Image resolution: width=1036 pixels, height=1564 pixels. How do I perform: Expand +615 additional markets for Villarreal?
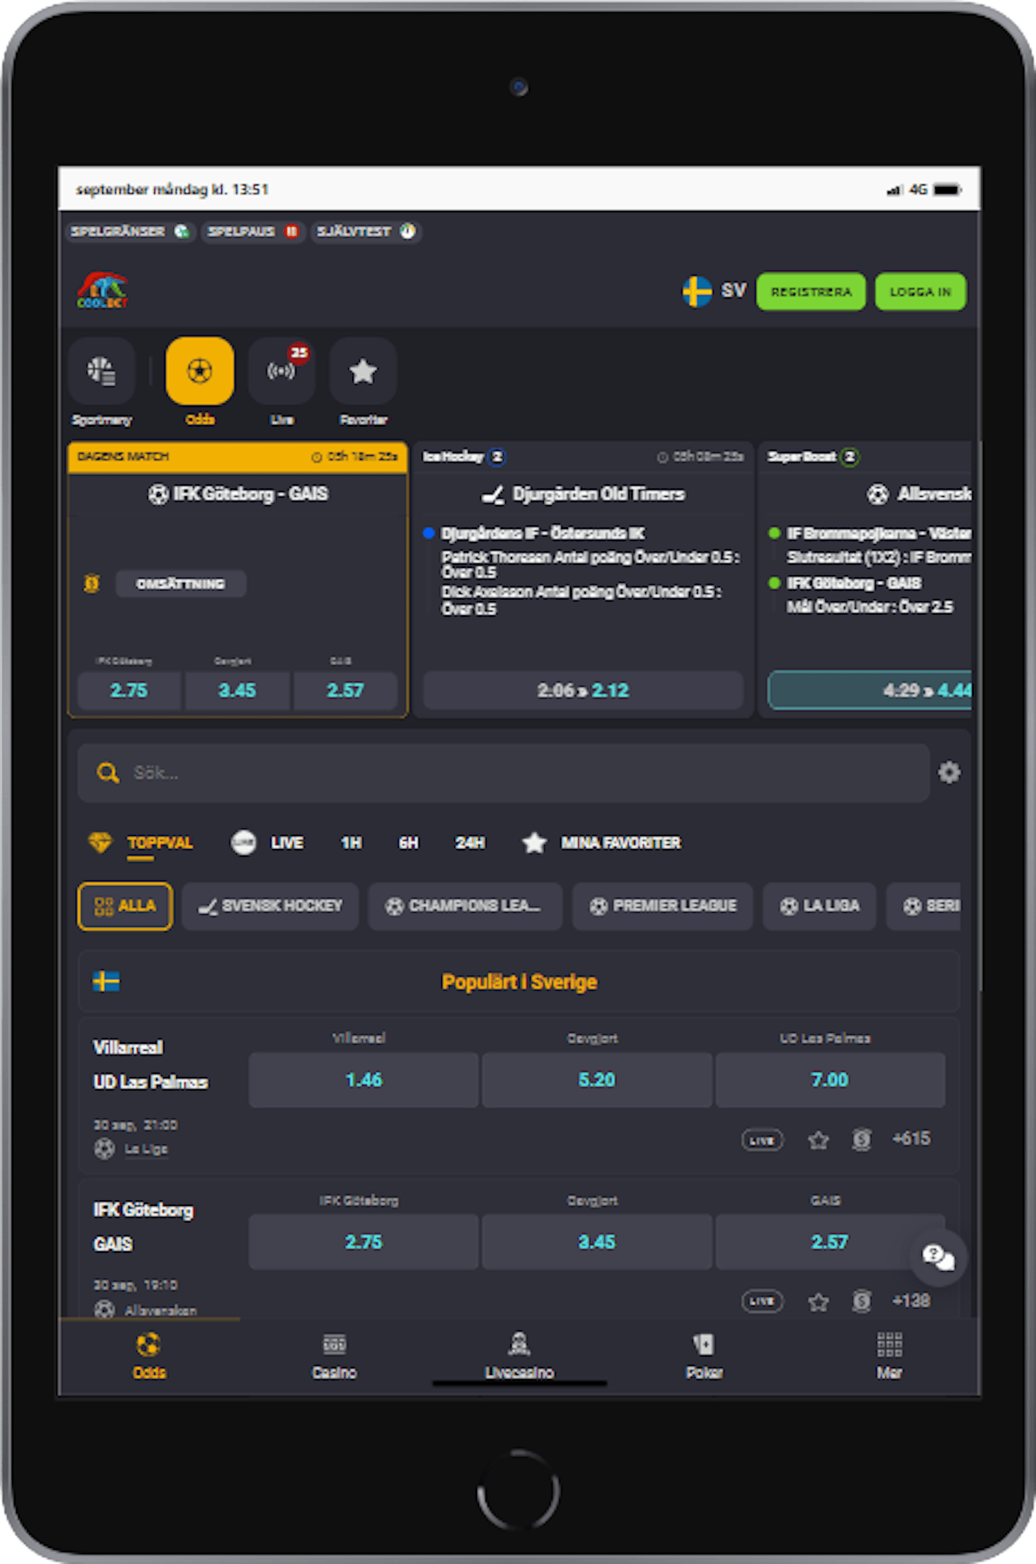[x=912, y=1140]
